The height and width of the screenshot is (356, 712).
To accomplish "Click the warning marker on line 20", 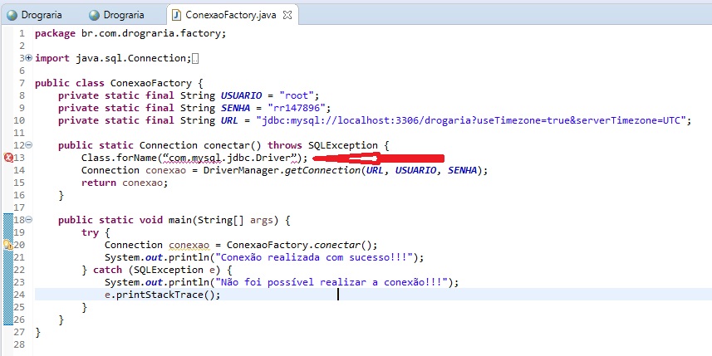I will (x=8, y=245).
